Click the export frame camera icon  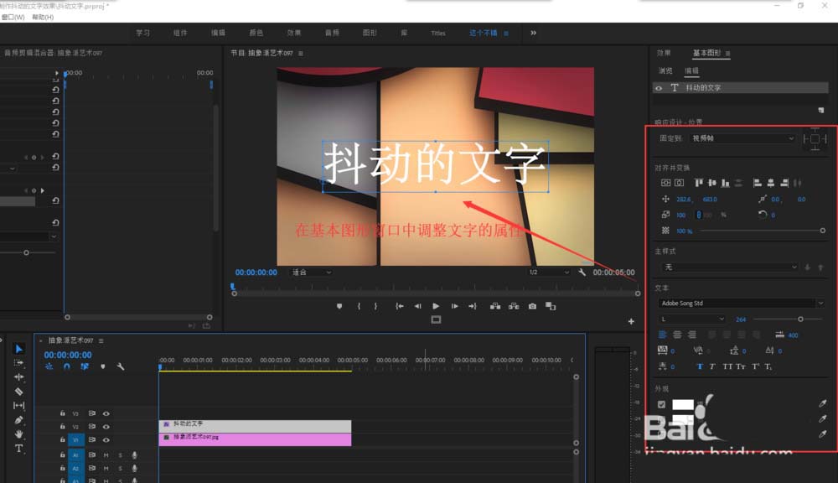[x=530, y=306]
